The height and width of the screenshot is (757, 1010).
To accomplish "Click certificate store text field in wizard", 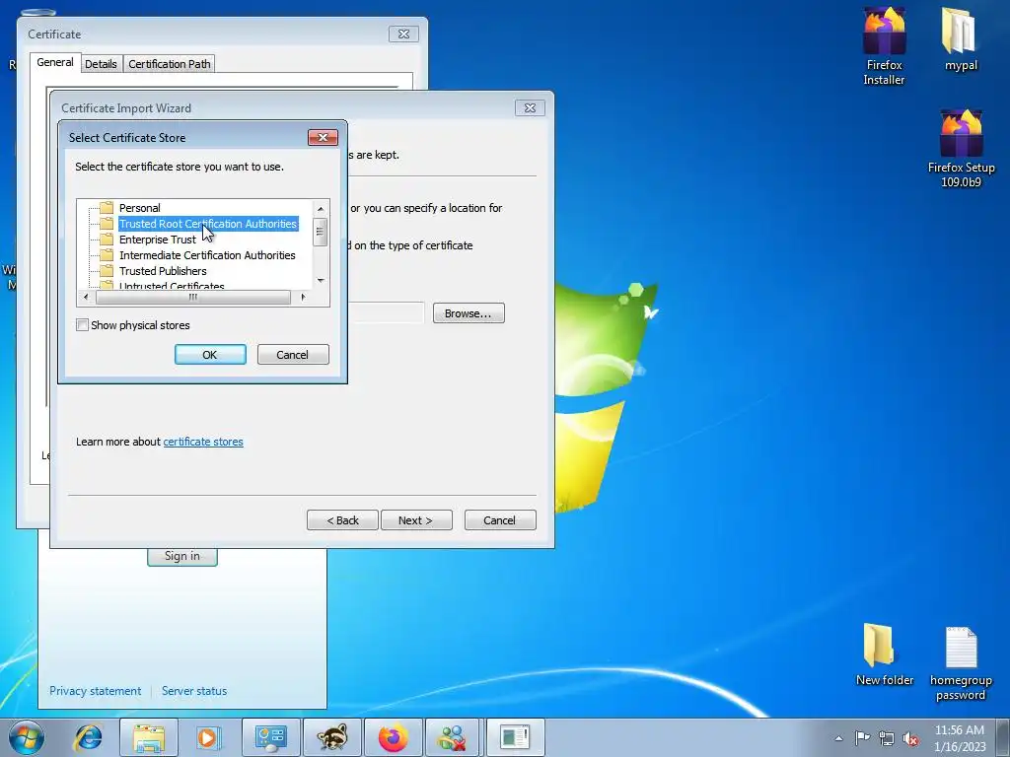I will [386, 312].
